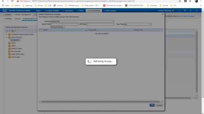Image resolution: width=204 pixels, height=114 pixels.
Task: Select SAML Id Providers in the tree
Action: 18,54
